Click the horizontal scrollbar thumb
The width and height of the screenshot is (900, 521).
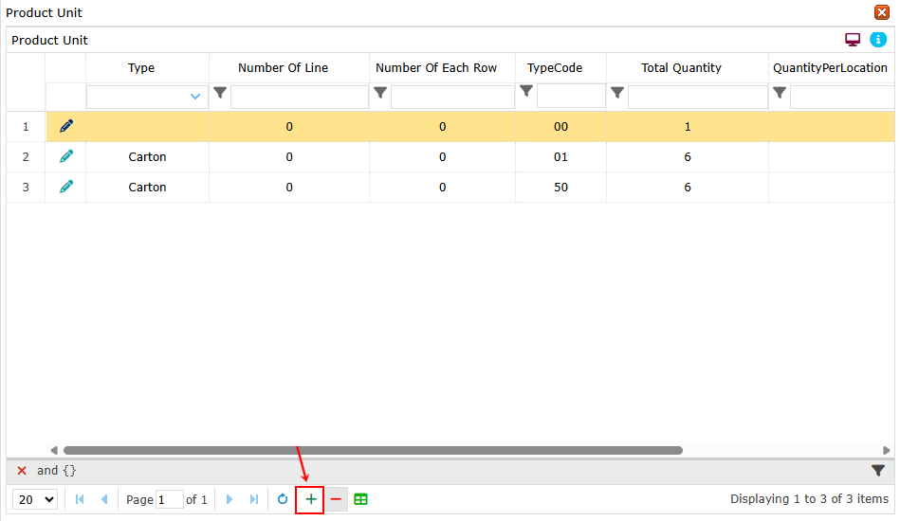pyautogui.click(x=372, y=451)
